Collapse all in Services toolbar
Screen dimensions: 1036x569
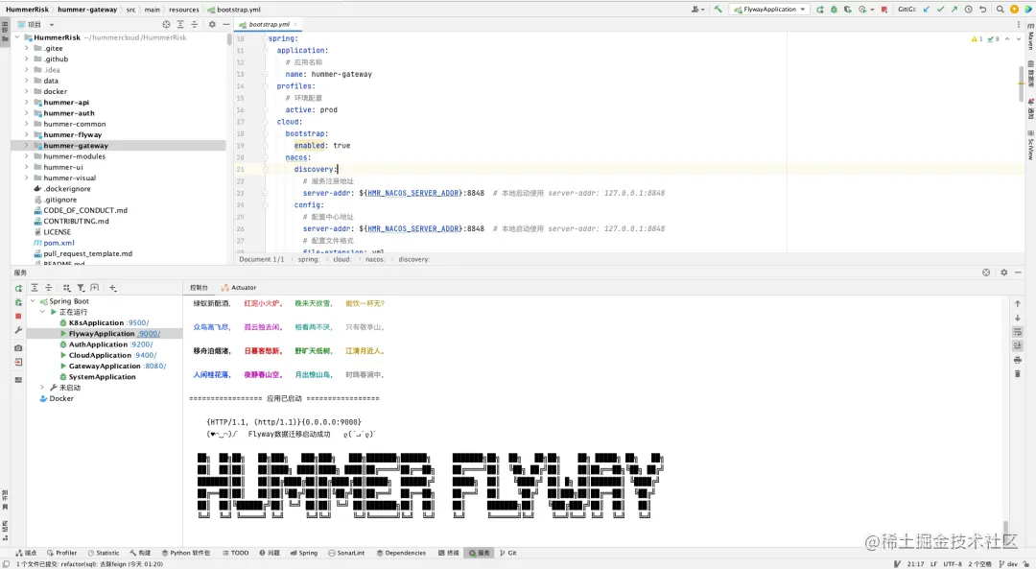coord(48,288)
